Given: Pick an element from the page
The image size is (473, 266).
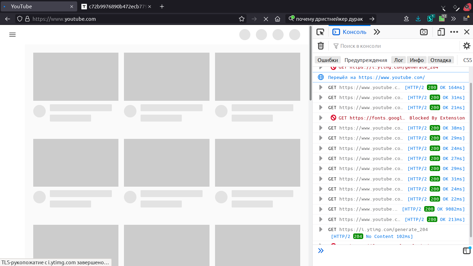Looking at the screenshot, I should point(320,32).
